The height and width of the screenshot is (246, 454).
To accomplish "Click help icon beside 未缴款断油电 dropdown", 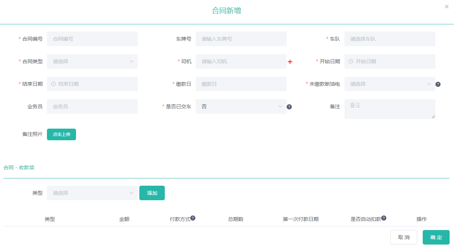I will 438,84.
